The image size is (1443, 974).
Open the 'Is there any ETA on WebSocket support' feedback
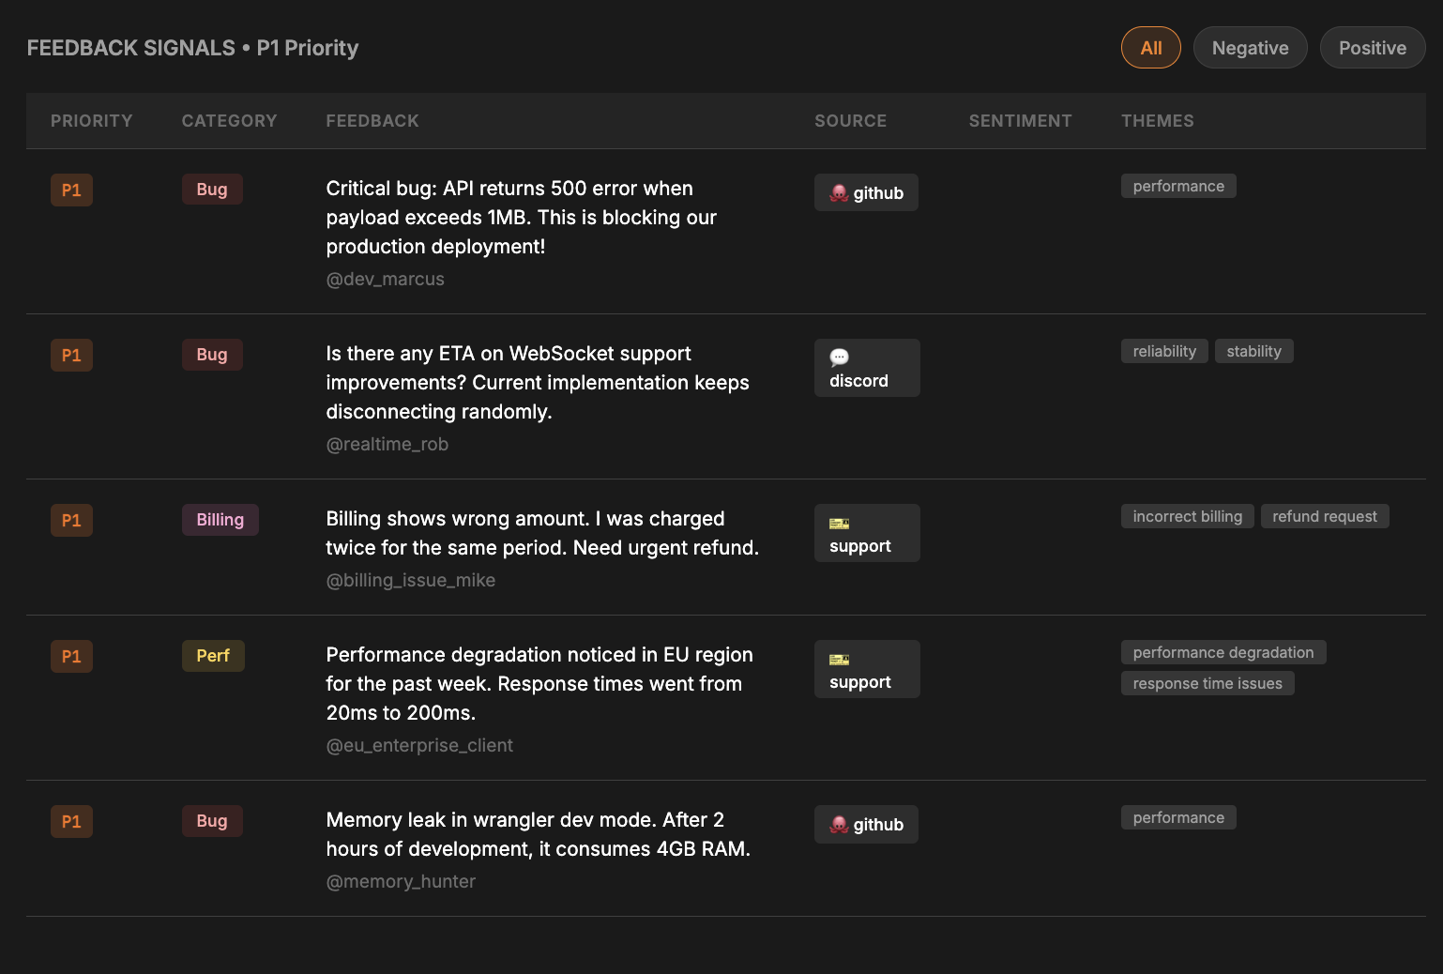pyautogui.click(x=538, y=383)
